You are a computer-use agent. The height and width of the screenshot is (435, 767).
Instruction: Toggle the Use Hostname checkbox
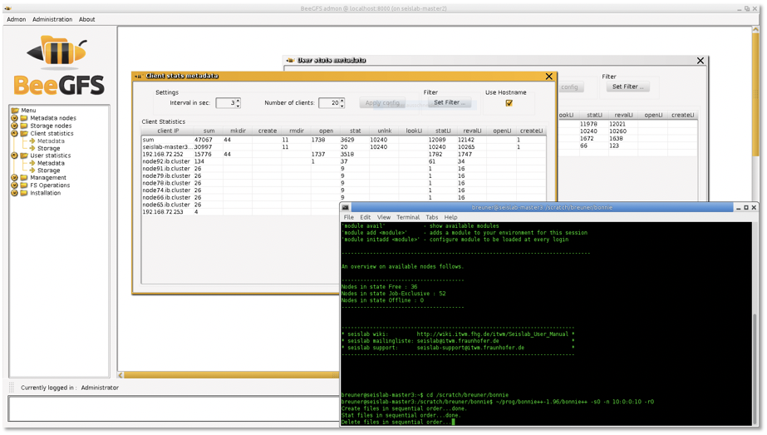509,103
